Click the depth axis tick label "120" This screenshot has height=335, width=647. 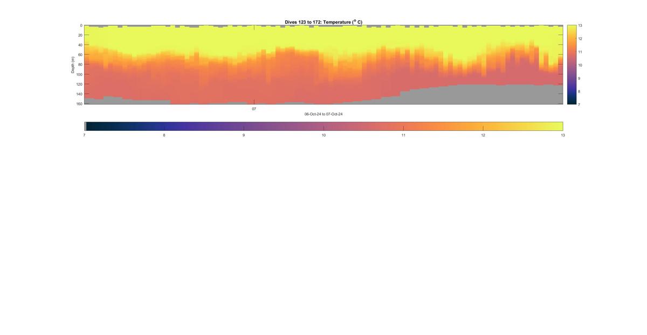(79, 84)
